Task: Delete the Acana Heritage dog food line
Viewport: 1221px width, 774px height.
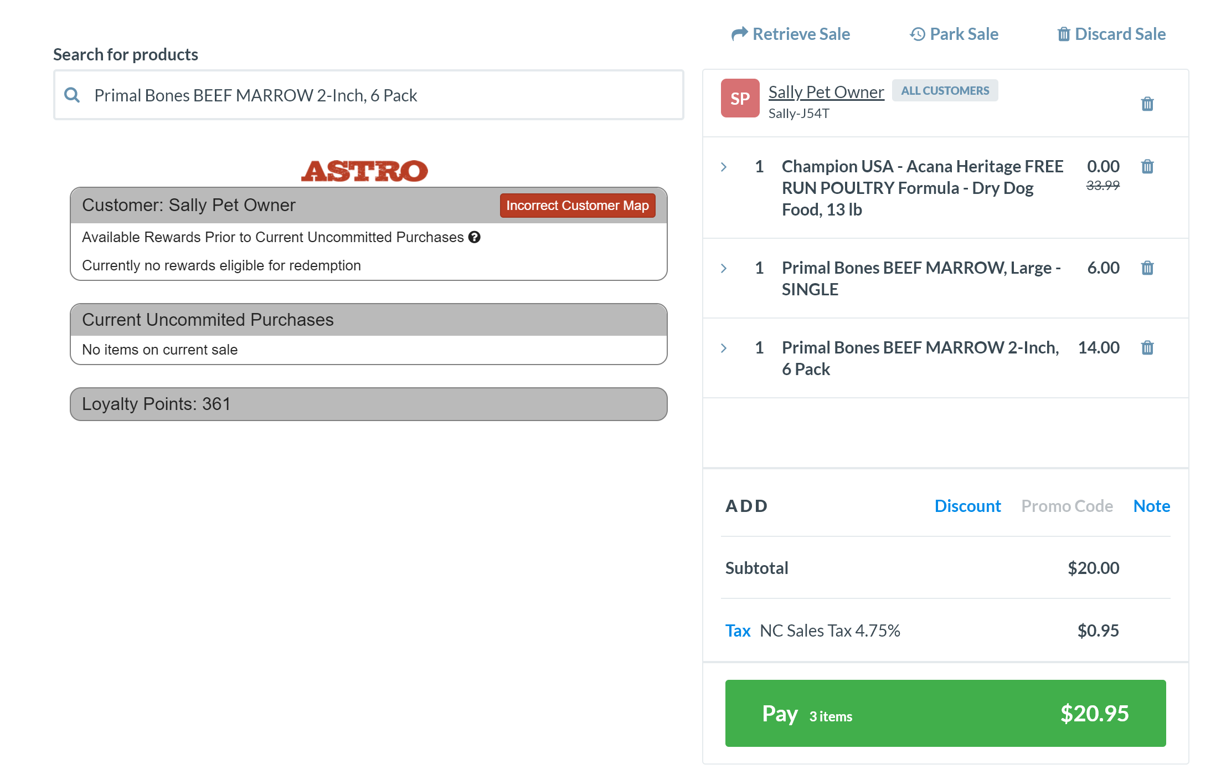Action: pyautogui.click(x=1147, y=166)
